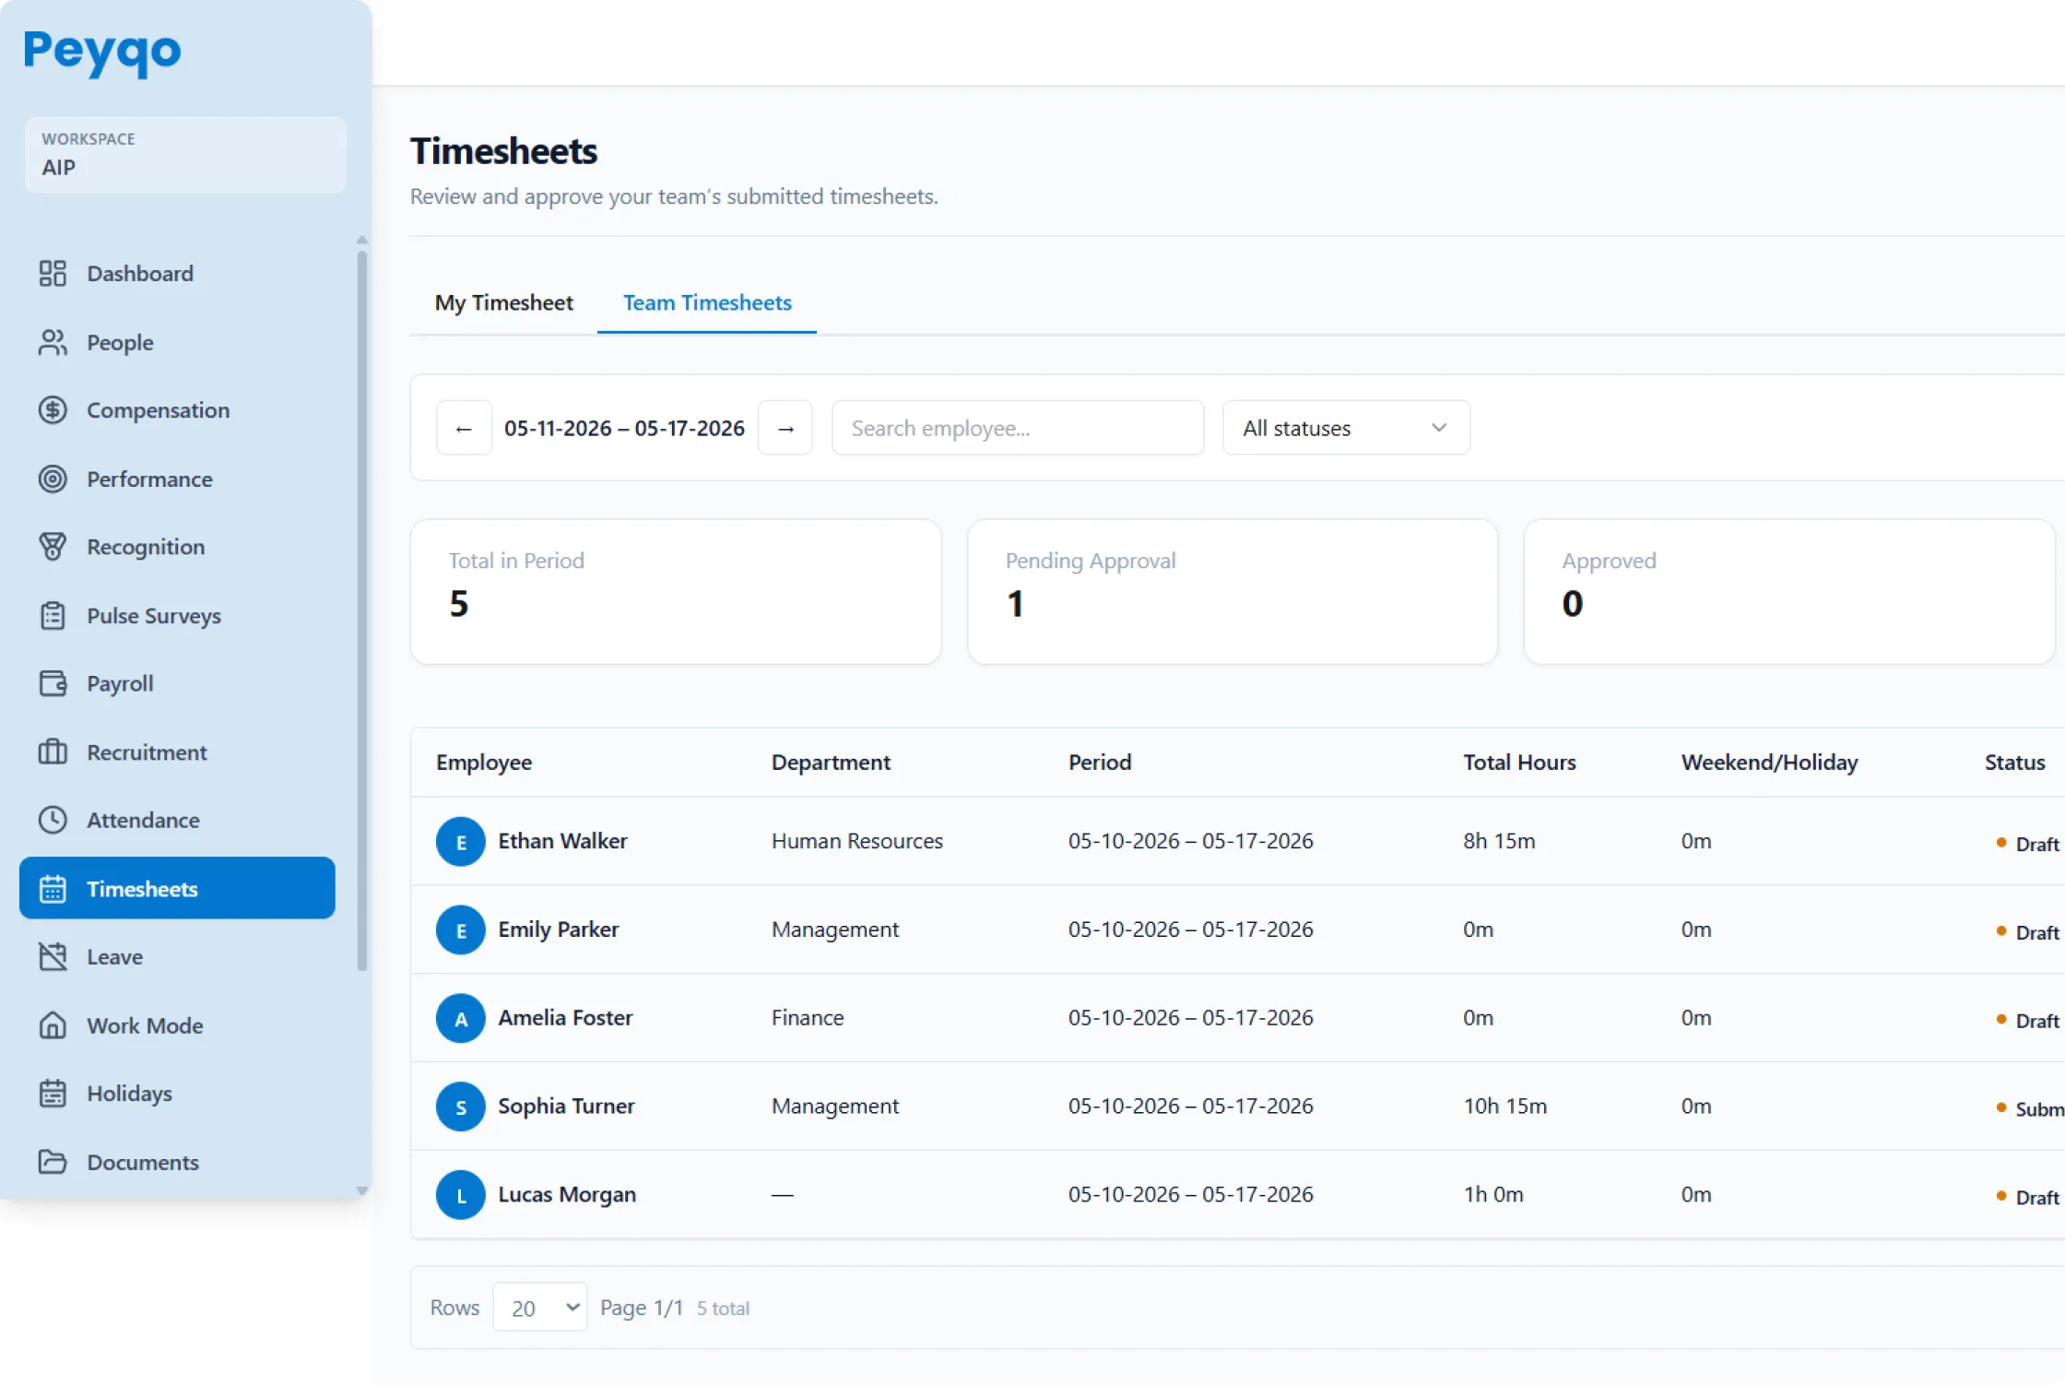This screenshot has height=1385, width=2065.
Task: Click the 1h 0m total hours value
Action: (x=1493, y=1195)
